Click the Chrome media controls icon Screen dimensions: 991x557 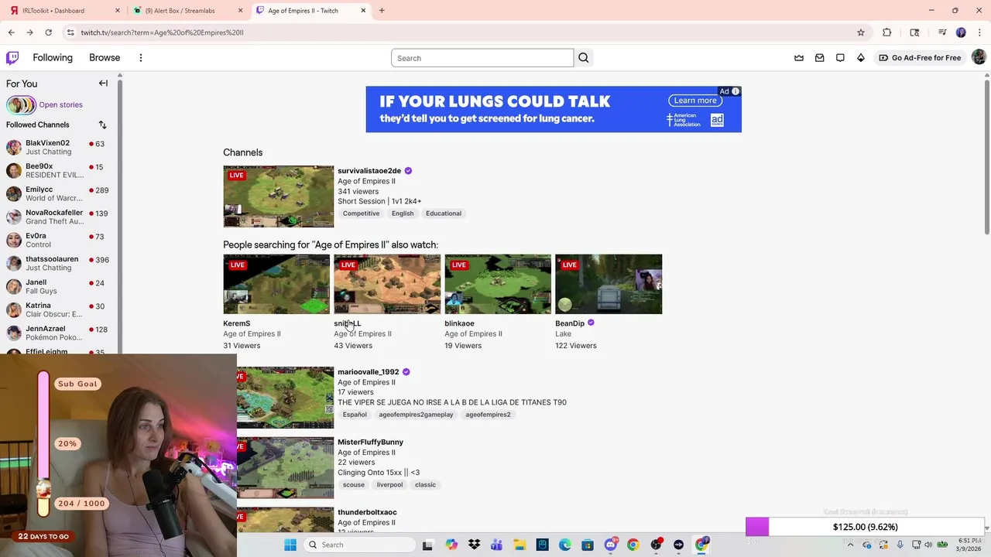942,32
